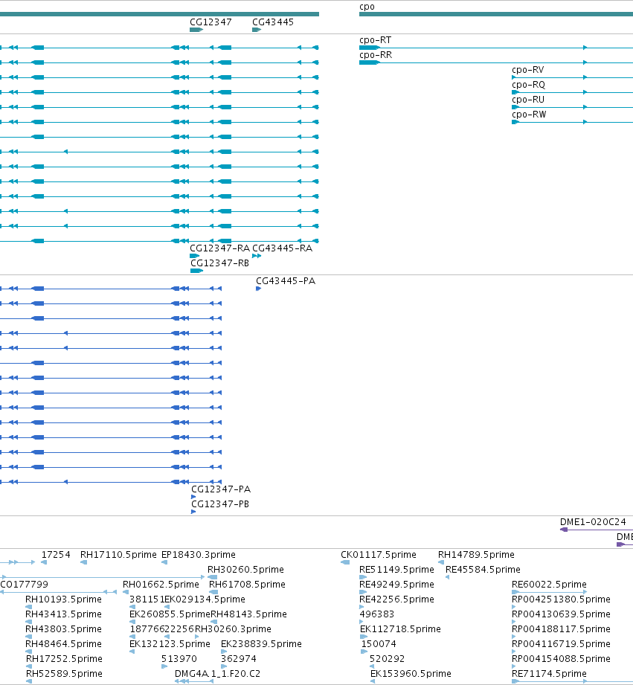Select RH43413.5prime EST label

[63, 614]
